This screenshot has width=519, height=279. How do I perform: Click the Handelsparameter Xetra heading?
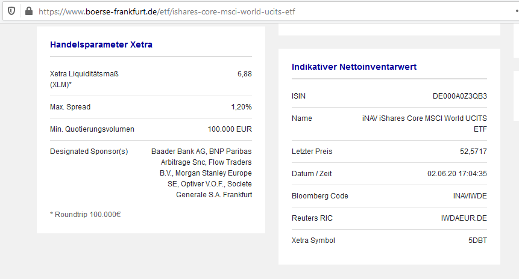101,44
